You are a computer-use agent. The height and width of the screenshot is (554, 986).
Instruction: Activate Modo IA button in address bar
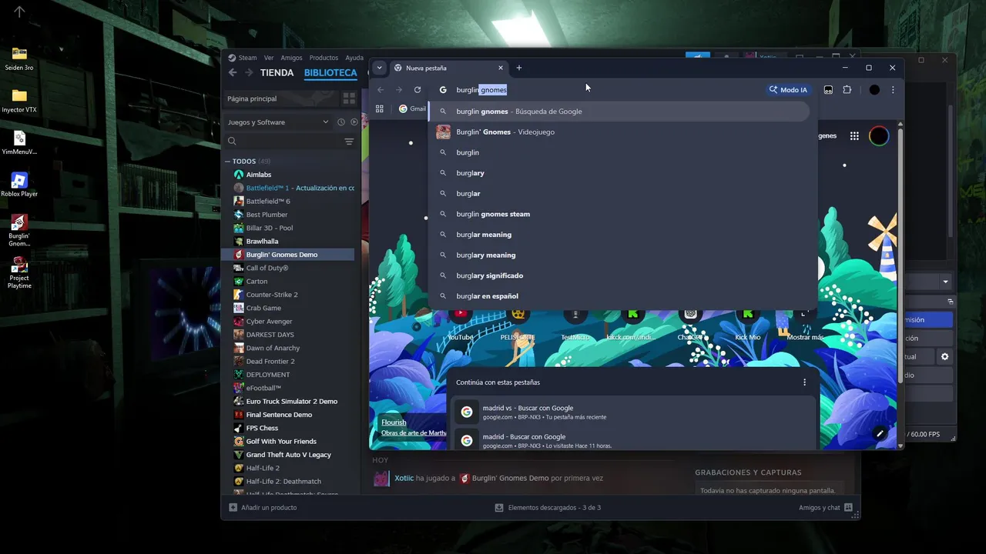tap(788, 90)
